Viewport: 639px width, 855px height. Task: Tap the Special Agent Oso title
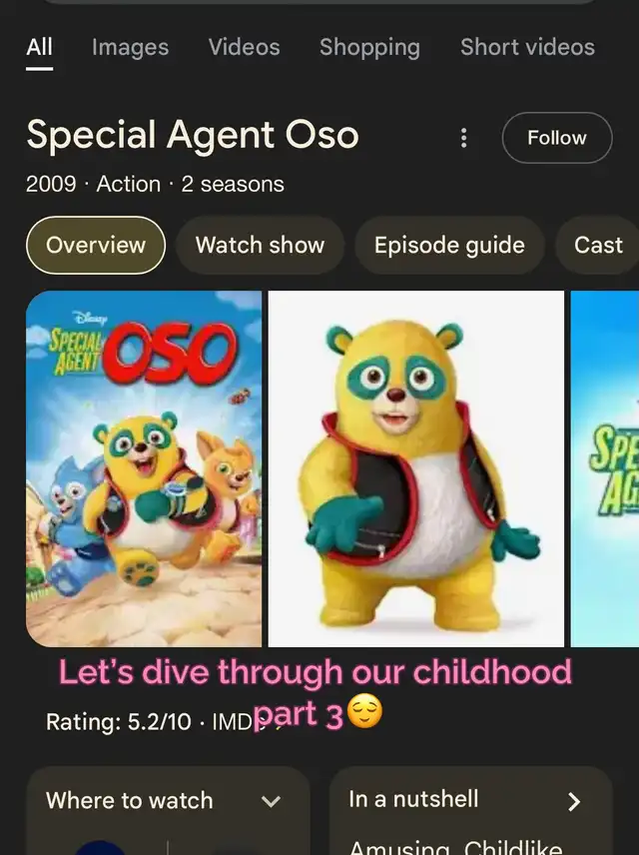(x=193, y=135)
